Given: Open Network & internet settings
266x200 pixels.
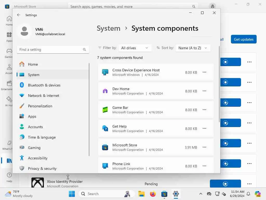Looking at the screenshot, I should pos(52,96).
